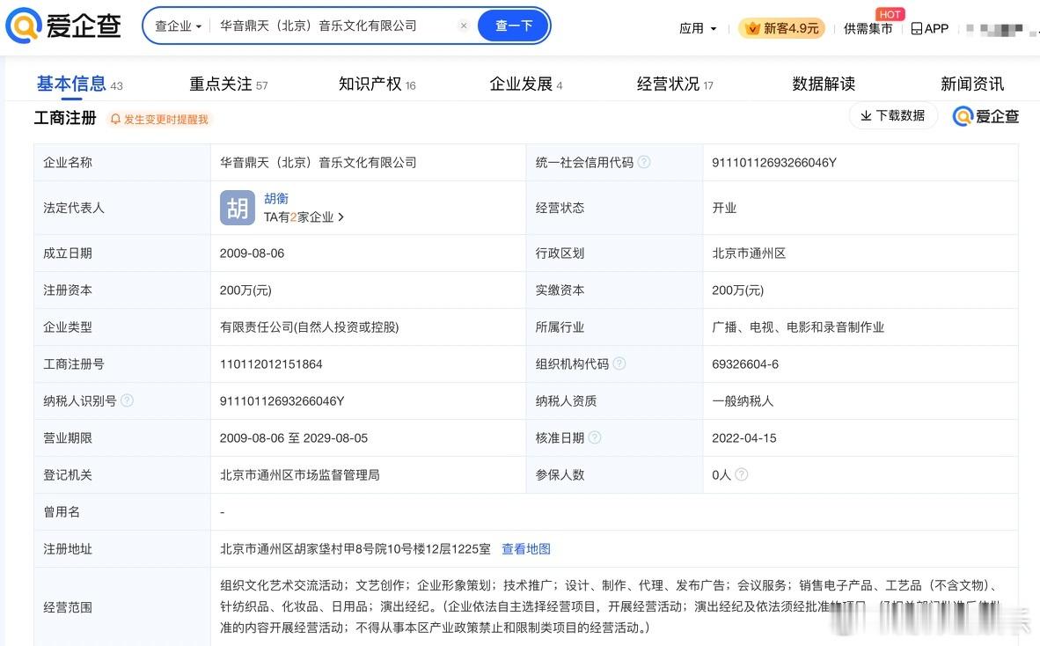Viewport: 1040px width, 646px height.
Task: Click the 营业期限 value 2009-08-06 至 2029-08-05
Action: click(294, 438)
